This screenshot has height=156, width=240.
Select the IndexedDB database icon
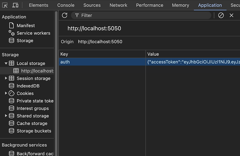point(11,86)
